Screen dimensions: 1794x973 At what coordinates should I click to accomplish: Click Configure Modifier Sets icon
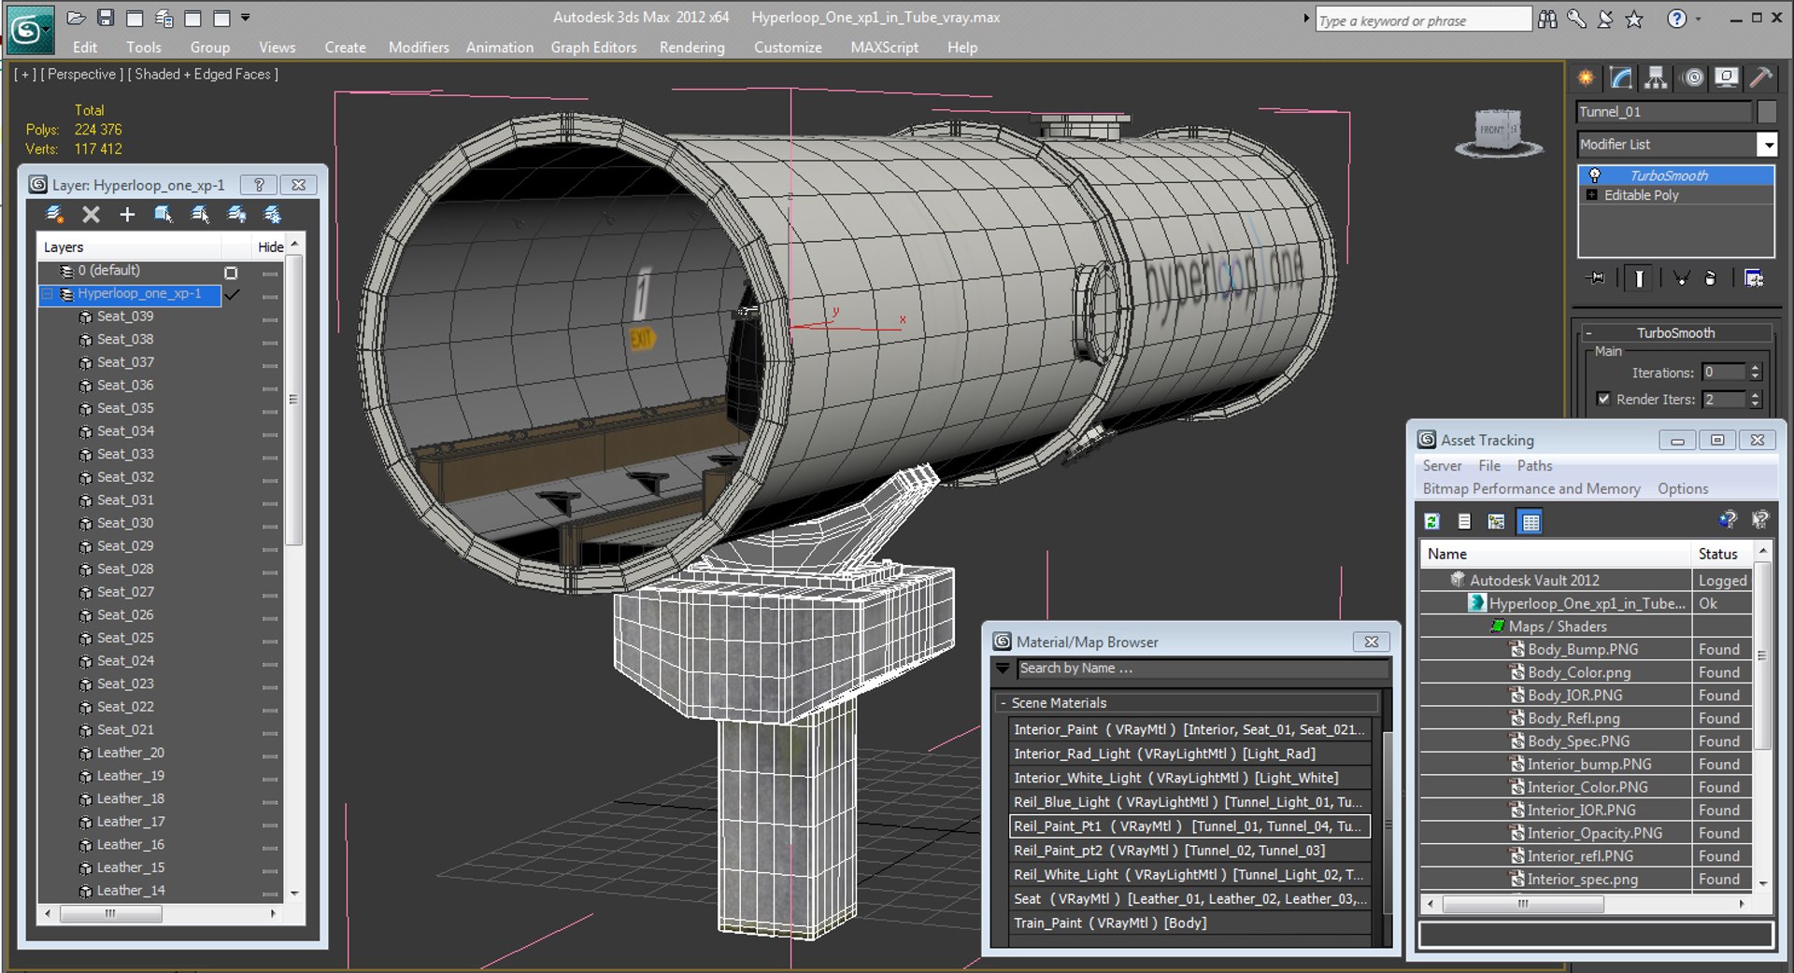(x=1754, y=278)
